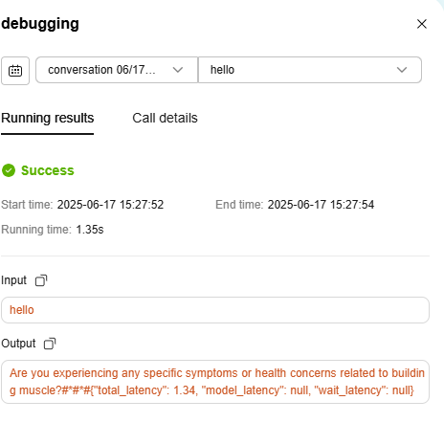Open the calendar date picker icon
This screenshot has height=445, width=444.
point(15,71)
